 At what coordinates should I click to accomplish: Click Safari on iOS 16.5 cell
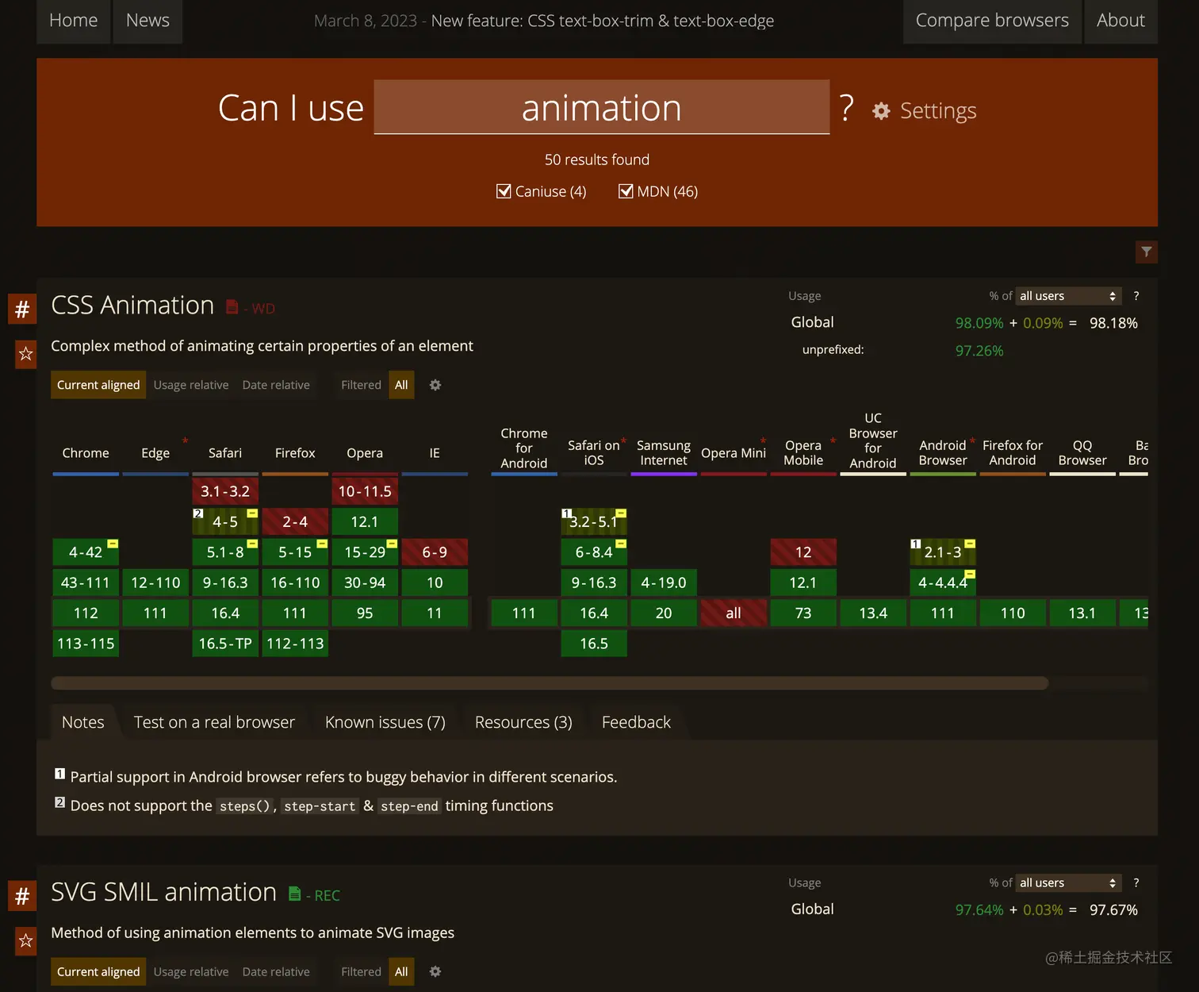coord(594,644)
